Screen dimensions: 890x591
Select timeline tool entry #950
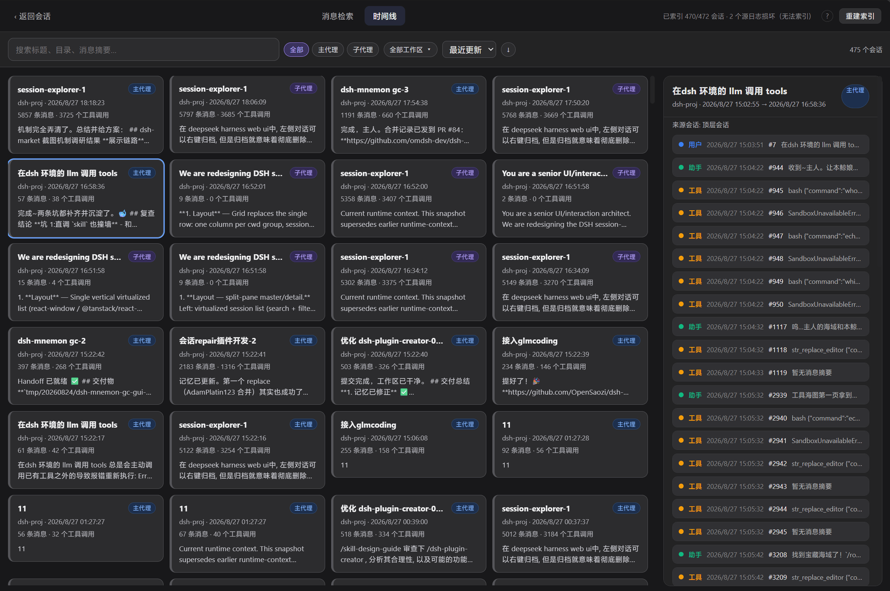[x=770, y=304]
